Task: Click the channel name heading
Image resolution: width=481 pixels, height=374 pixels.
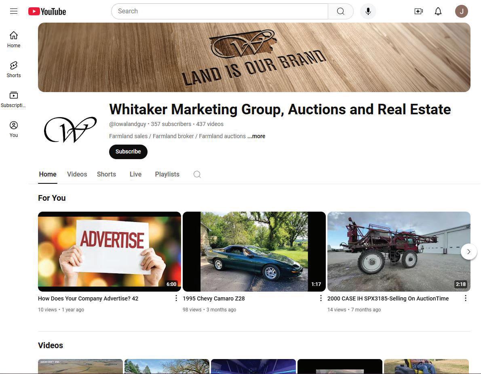Action: [280, 109]
